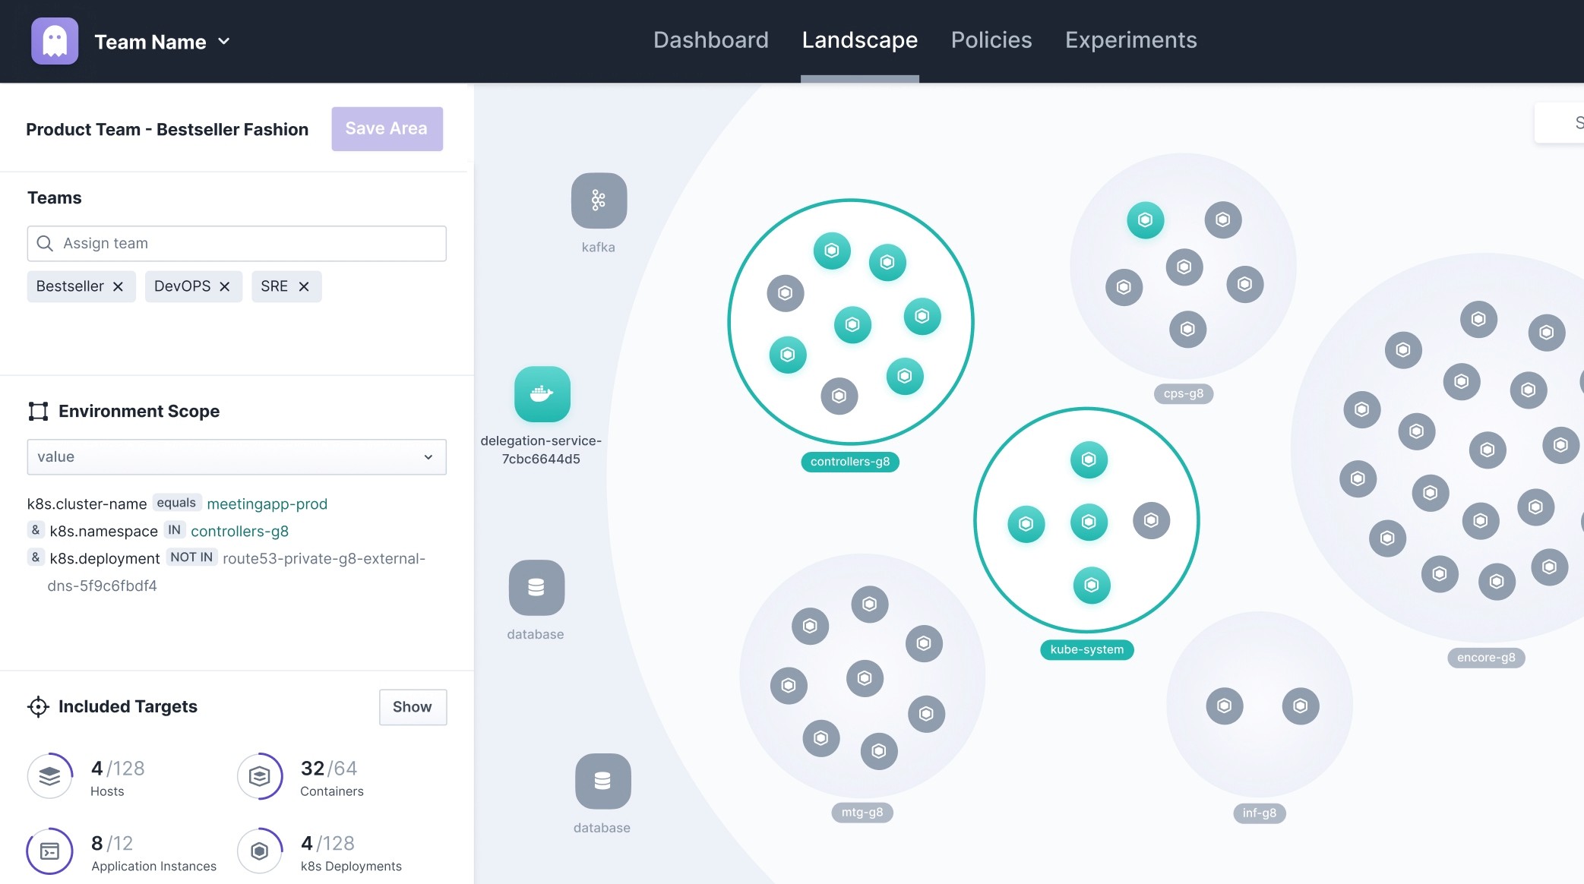
Task: Click the kube-system cluster label
Action: 1087,649
